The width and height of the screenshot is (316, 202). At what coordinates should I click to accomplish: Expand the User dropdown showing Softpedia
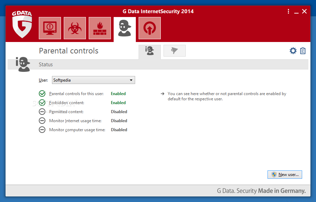coord(94,80)
